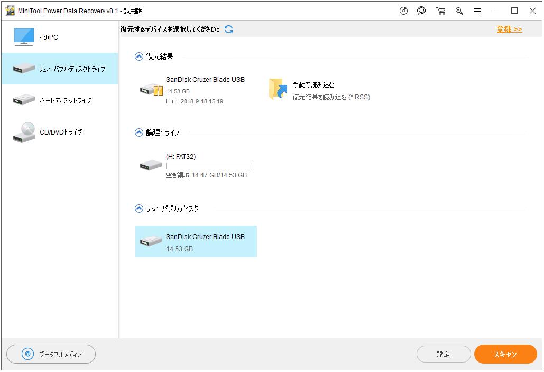Close the MiniTool Power Data Recovery window

[532, 11]
